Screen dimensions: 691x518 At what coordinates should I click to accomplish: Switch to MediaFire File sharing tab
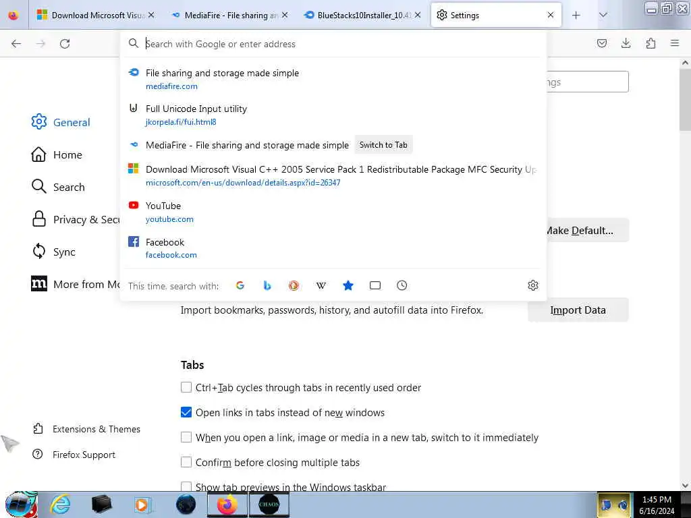click(x=229, y=16)
